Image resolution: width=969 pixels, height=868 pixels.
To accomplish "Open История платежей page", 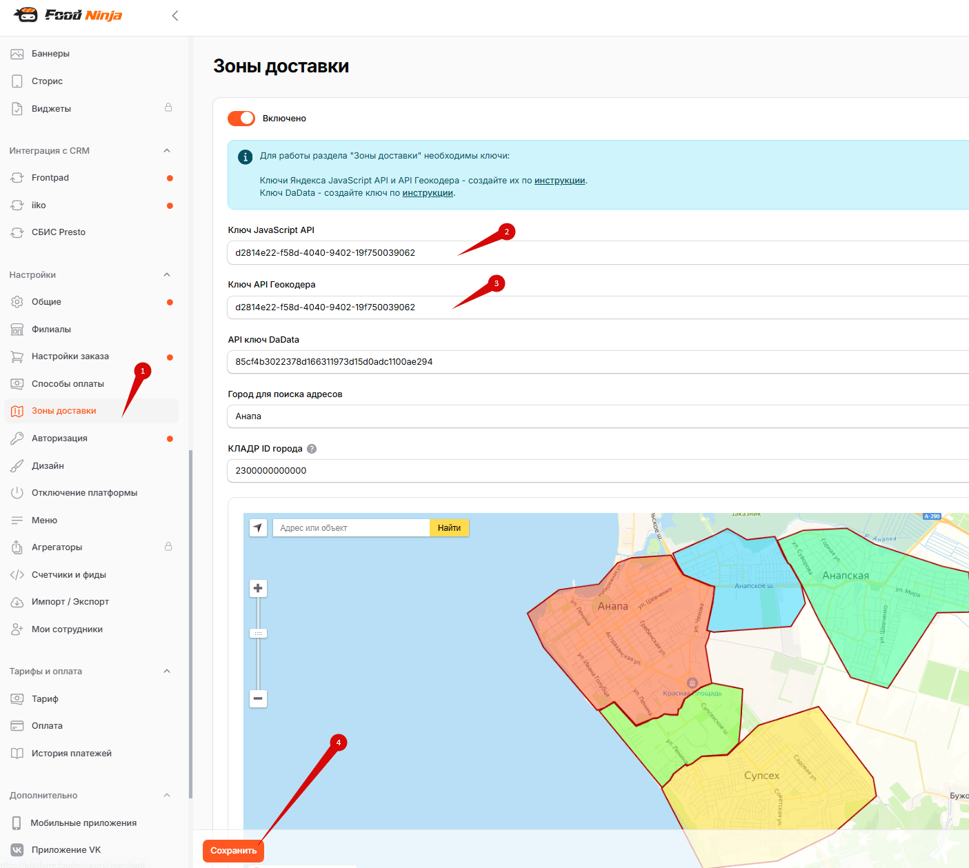I will click(91, 754).
